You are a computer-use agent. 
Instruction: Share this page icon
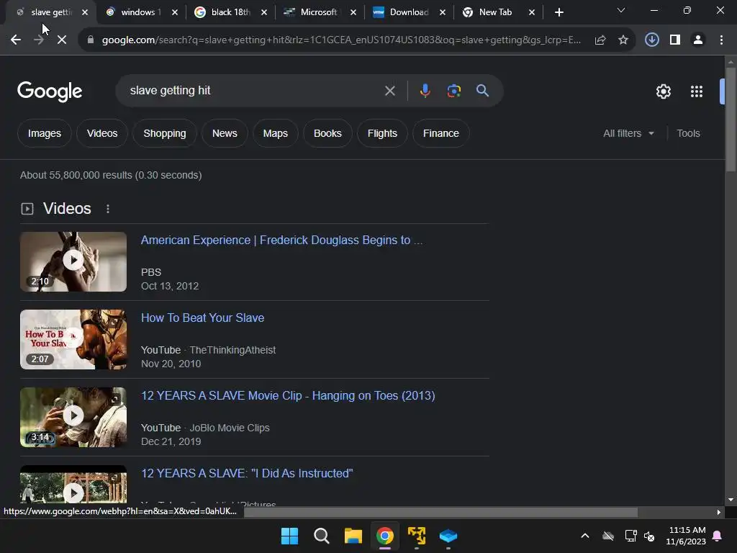pyautogui.click(x=600, y=40)
